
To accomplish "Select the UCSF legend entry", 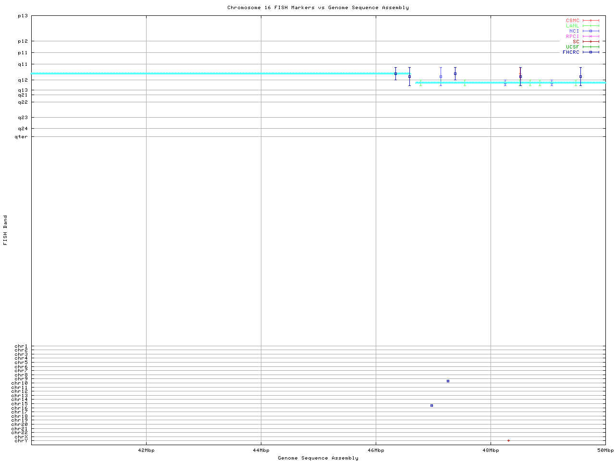I will tap(573, 47).
